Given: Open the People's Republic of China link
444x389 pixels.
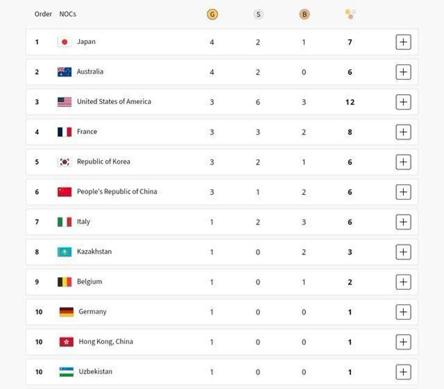Looking at the screenshot, I should click(x=117, y=191).
